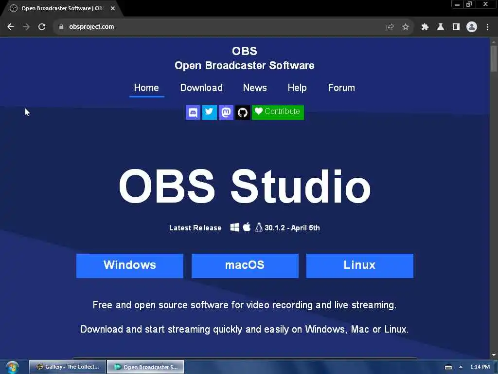This screenshot has width=498, height=374.
Task: Click the 'Latest Release' label
Action: [x=196, y=228]
